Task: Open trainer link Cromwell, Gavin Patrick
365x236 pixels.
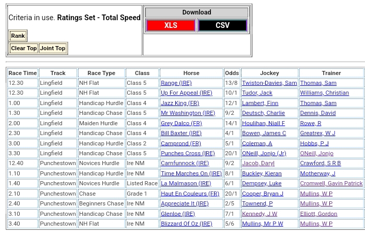Action: point(331,183)
